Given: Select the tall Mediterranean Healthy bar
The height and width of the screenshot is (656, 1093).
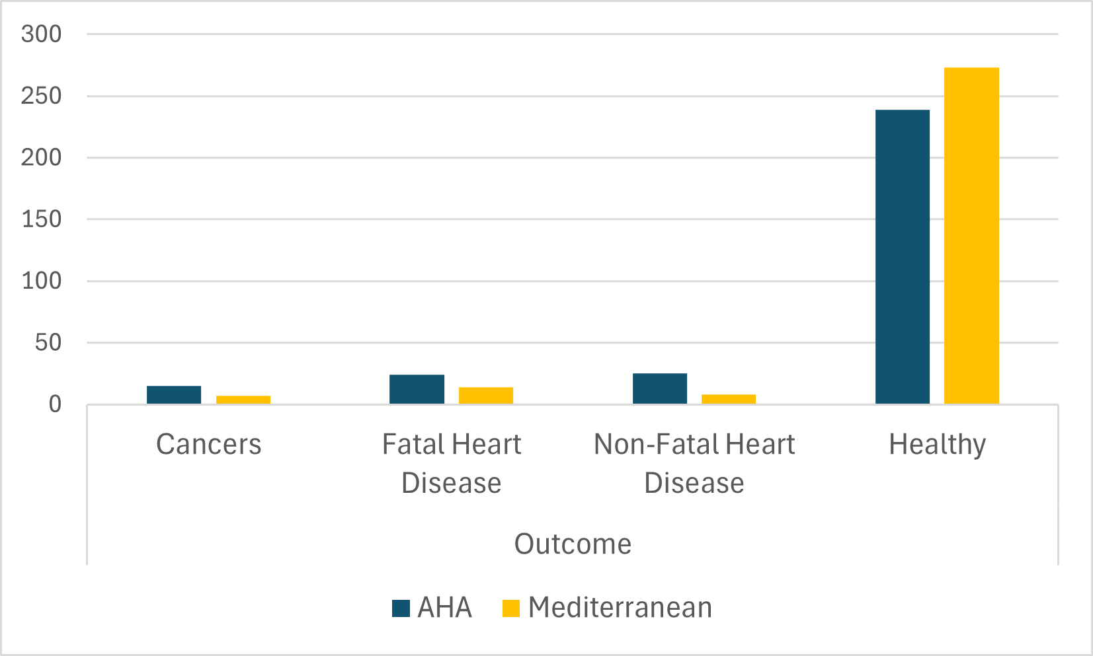Looking at the screenshot, I should [971, 236].
